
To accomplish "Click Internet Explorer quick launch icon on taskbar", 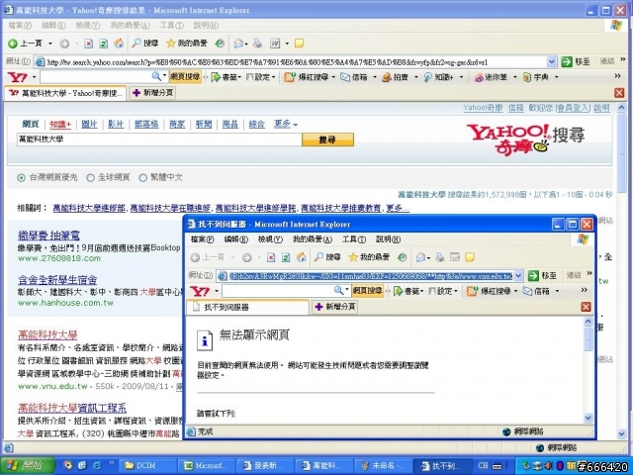I will 97,466.
